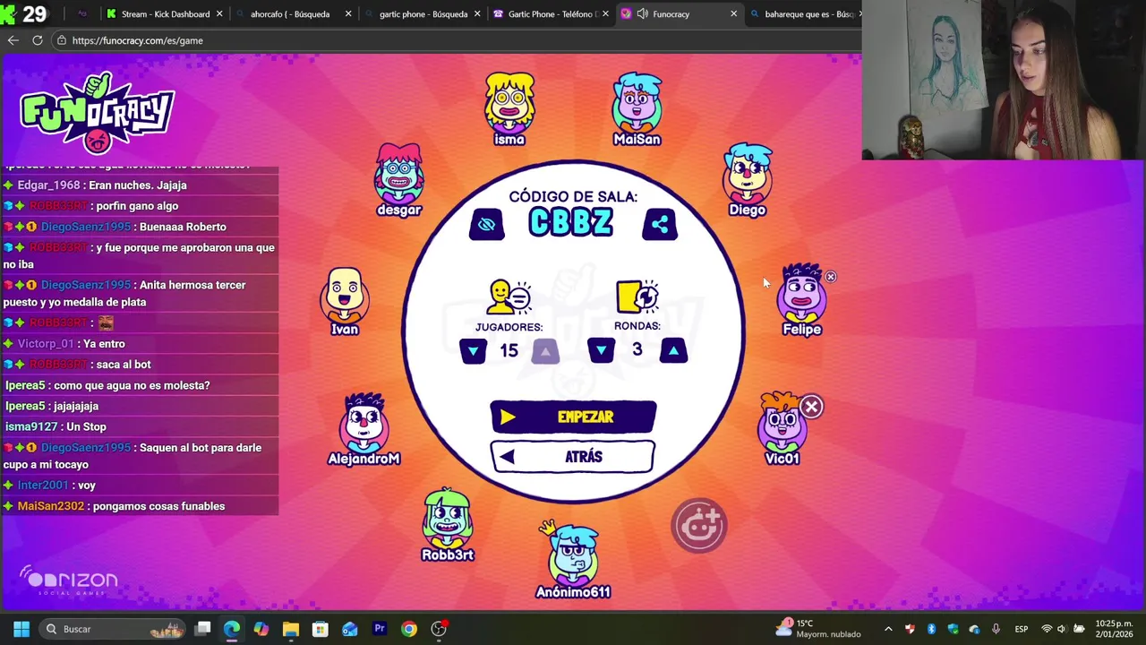Switch to gartic phone Búsqueda tab
Viewport: 1146px width, 645px height.
(x=423, y=13)
